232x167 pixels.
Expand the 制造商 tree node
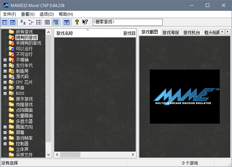tap(5, 71)
